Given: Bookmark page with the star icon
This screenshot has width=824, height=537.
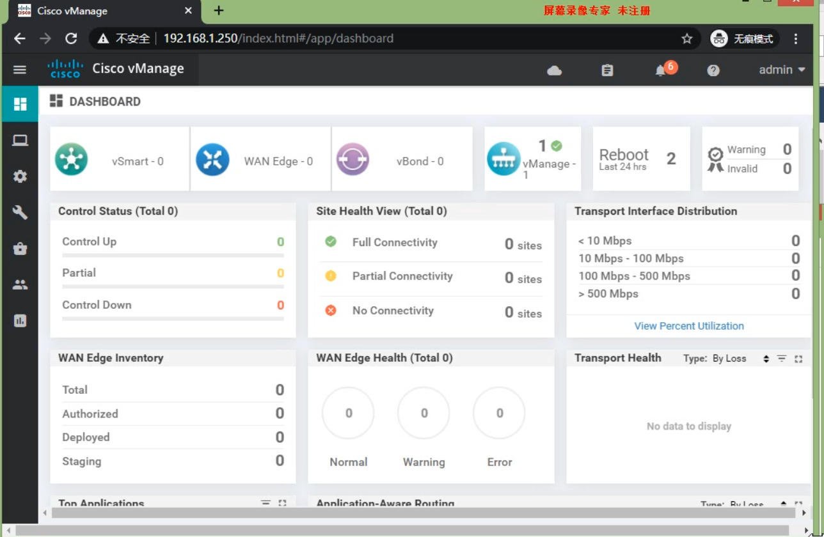Looking at the screenshot, I should [x=687, y=39].
